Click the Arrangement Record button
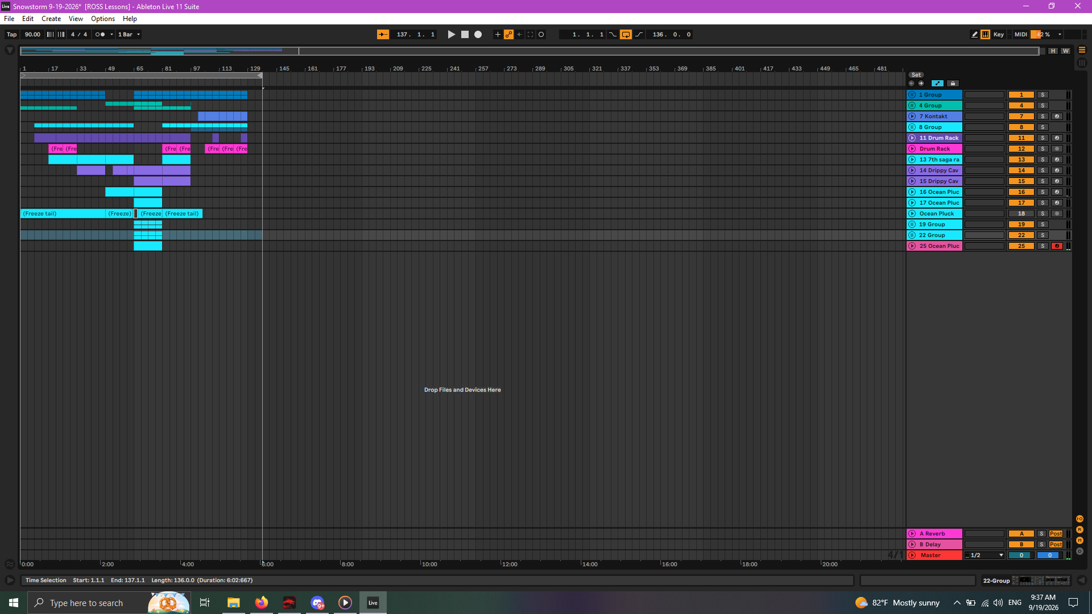Viewport: 1092px width, 614px height. (478, 35)
